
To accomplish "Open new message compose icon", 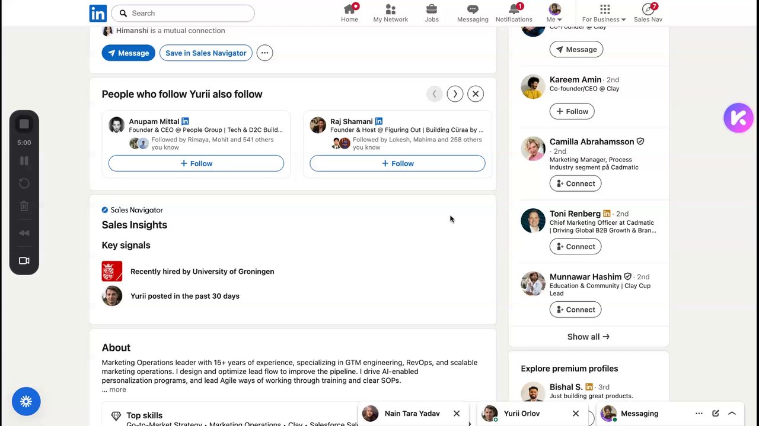I will 716,414.
